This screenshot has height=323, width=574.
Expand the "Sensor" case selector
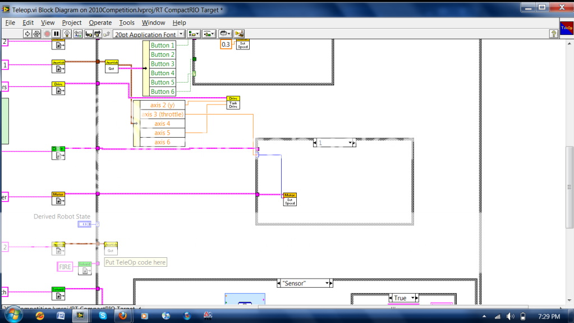330,283
